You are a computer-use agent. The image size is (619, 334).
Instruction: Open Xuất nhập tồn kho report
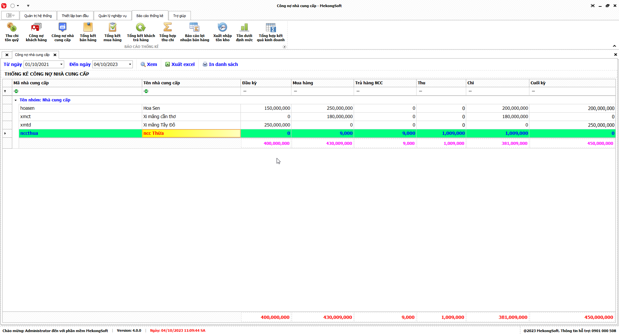click(222, 32)
